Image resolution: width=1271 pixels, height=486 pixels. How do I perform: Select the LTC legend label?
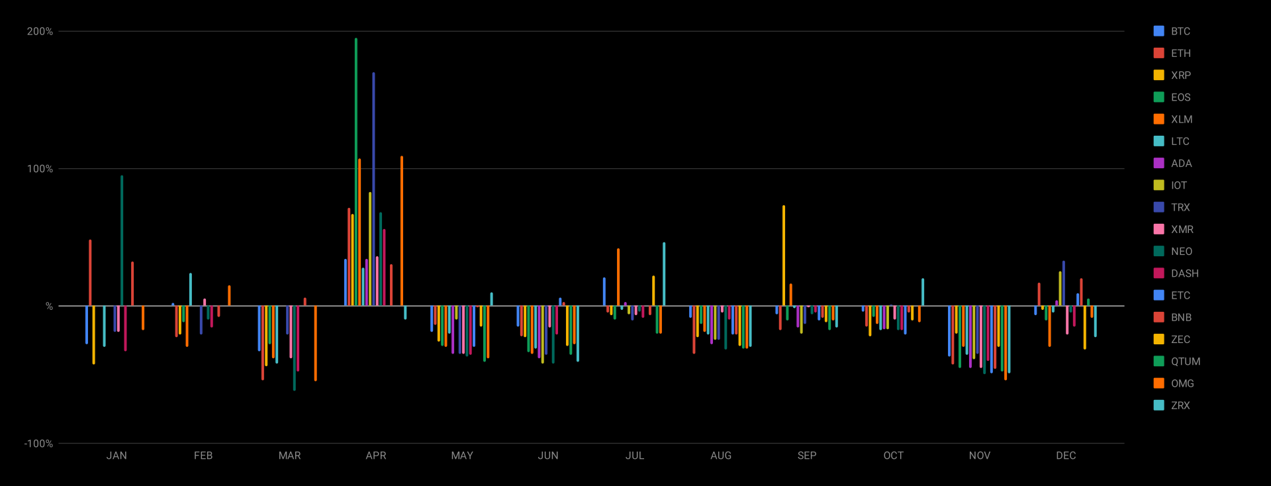point(1180,141)
